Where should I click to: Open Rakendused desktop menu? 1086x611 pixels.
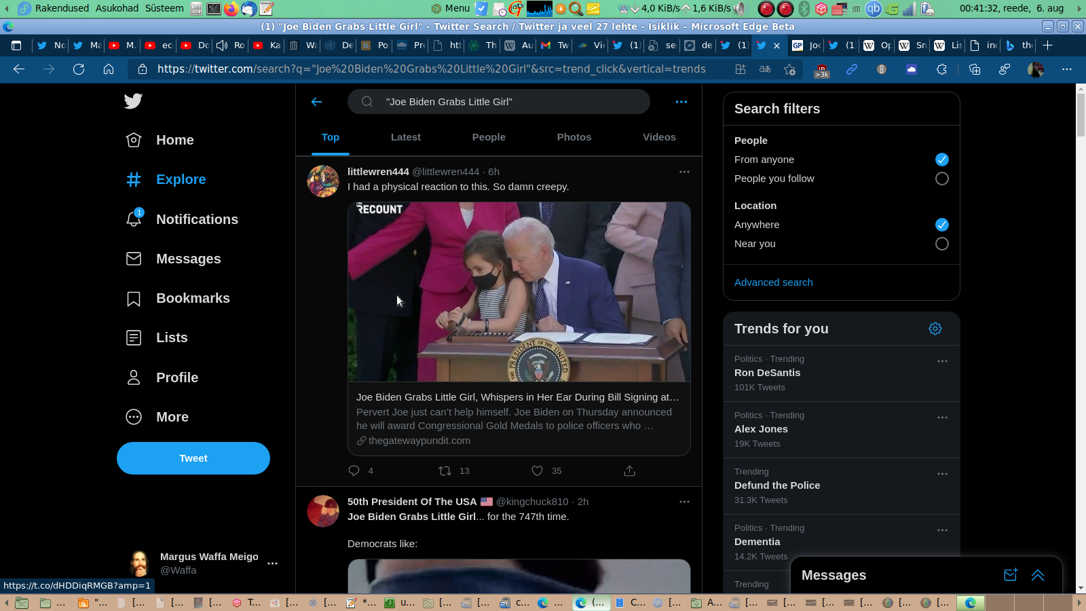point(62,8)
